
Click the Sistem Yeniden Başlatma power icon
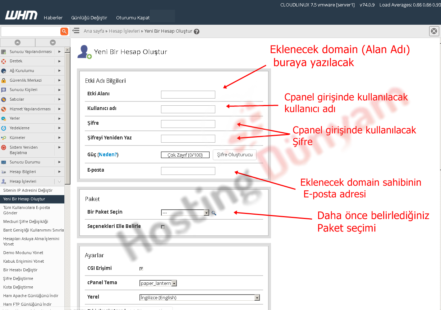[4, 147]
